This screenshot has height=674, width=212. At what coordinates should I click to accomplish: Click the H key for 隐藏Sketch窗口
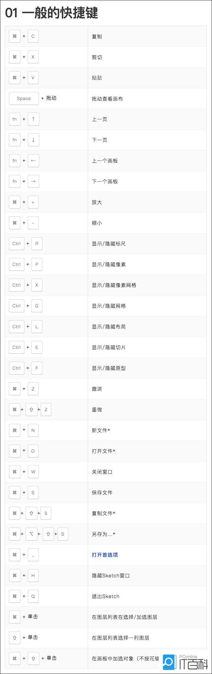click(33, 576)
